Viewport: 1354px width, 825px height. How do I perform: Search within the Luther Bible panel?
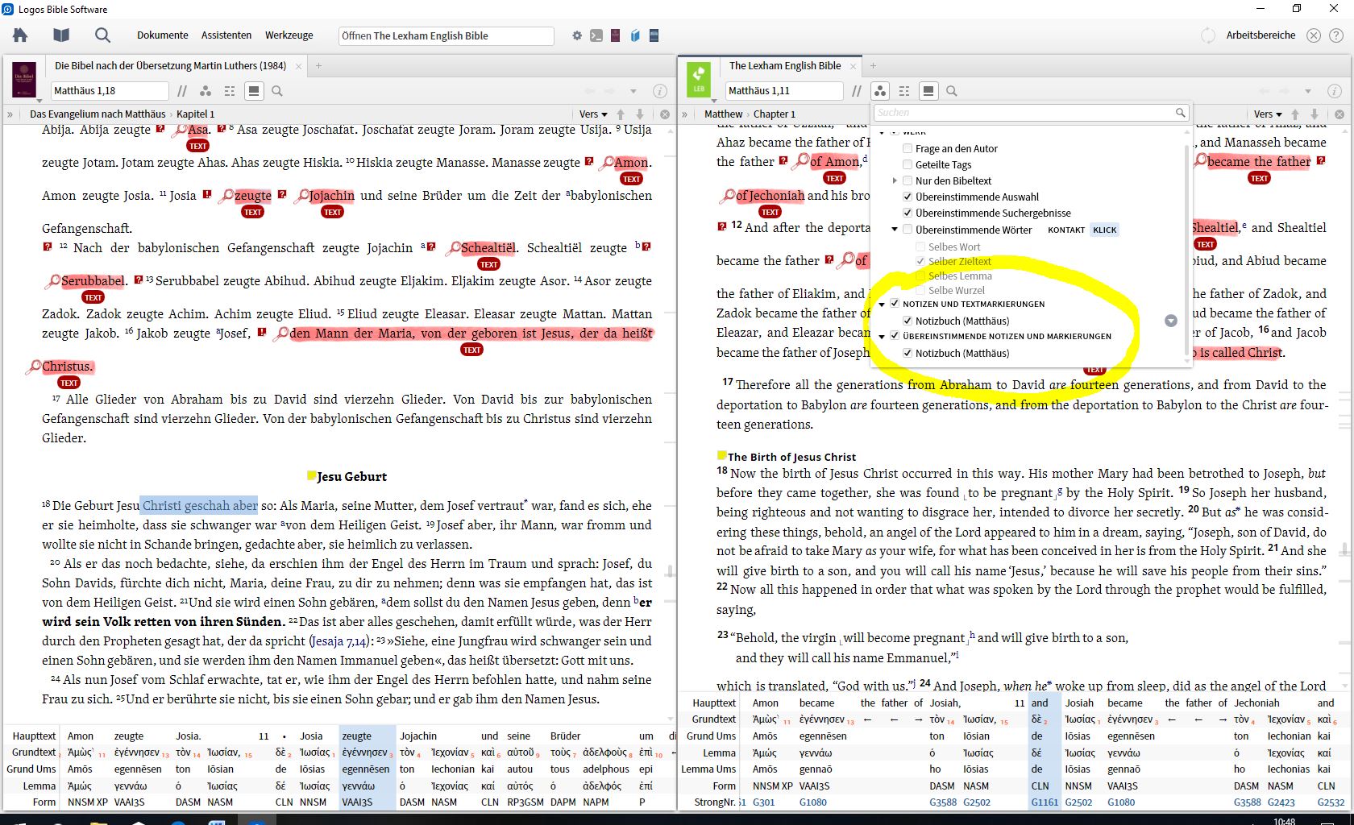pos(277,91)
